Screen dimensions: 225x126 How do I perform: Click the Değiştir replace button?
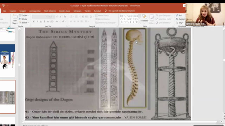coord(181,19)
